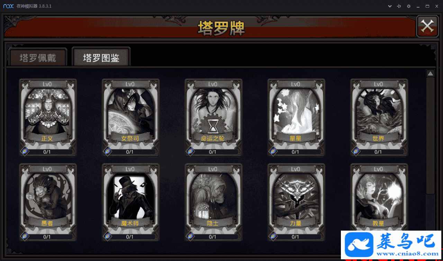Click the blue fragment icon under 星星

tap(273, 151)
